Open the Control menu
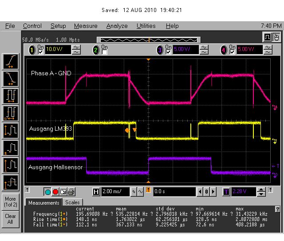284x241 pixels. [x=32, y=26]
